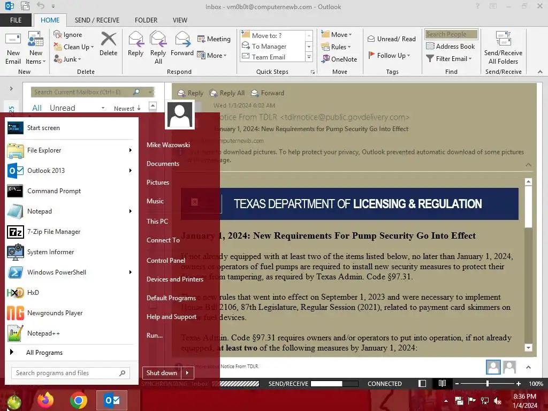
Task: Open the Filter Email dropdown
Action: click(x=449, y=59)
